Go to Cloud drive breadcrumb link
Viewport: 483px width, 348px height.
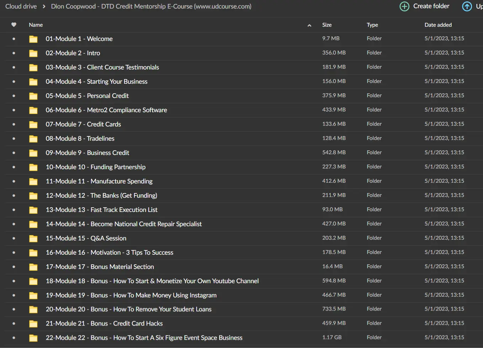(x=21, y=6)
